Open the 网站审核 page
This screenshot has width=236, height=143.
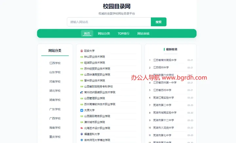click(x=143, y=33)
